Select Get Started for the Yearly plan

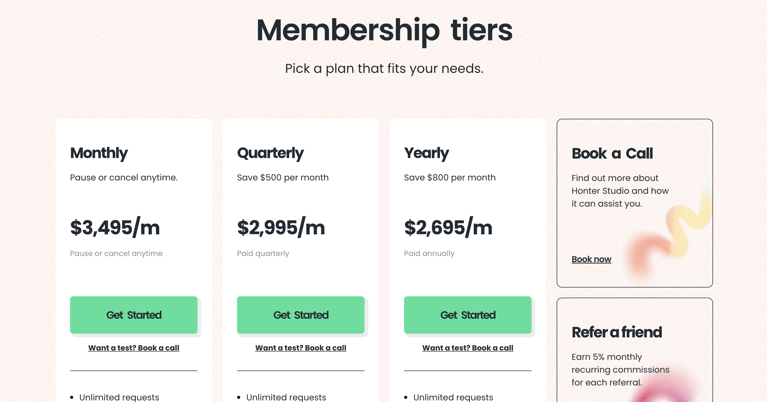coord(468,315)
